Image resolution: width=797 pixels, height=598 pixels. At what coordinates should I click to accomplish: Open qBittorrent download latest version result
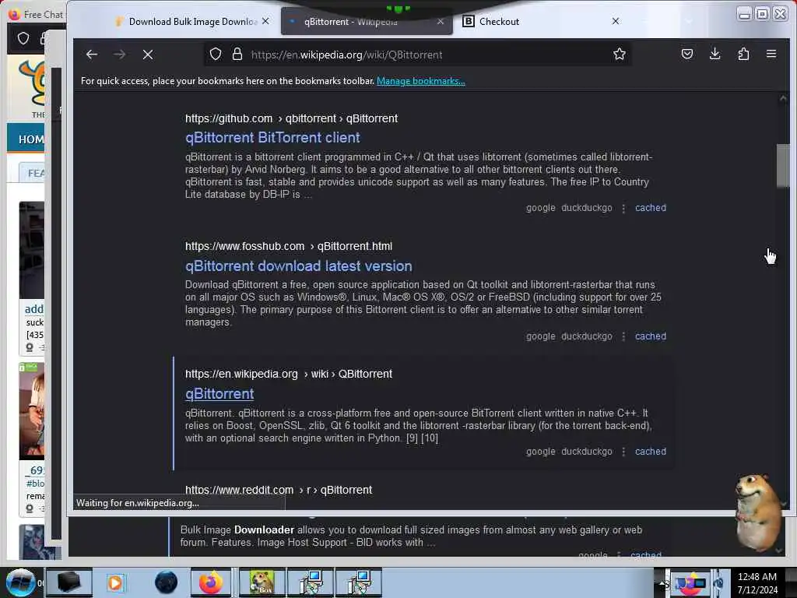click(299, 266)
